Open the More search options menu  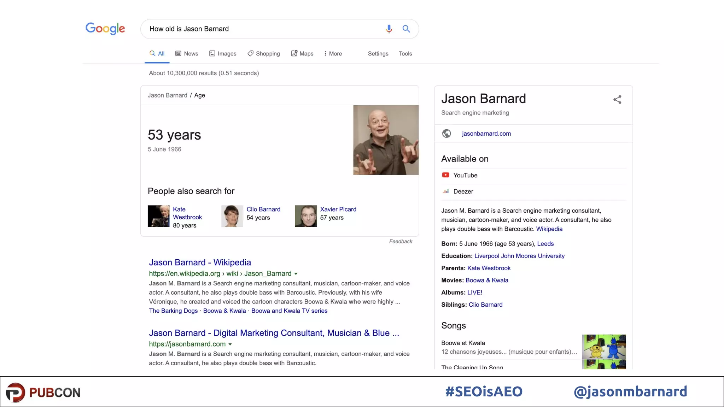click(x=333, y=54)
